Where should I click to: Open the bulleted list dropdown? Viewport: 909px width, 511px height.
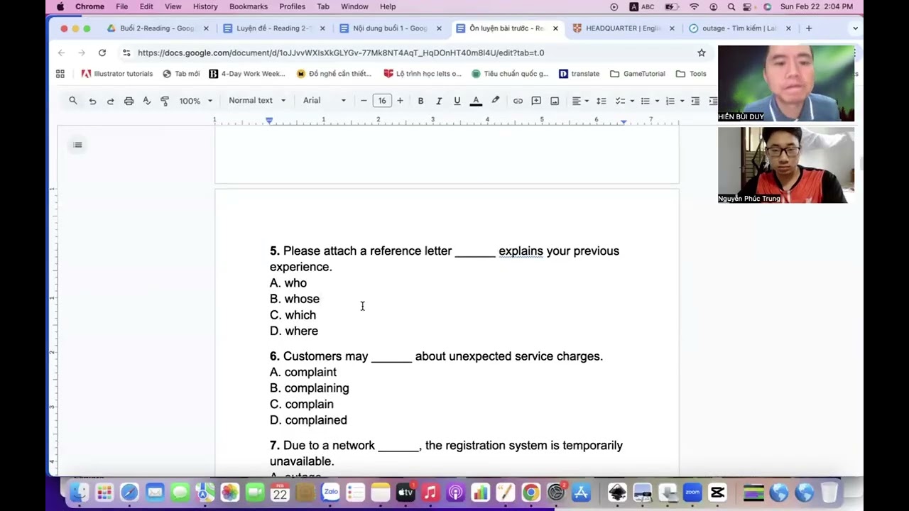[650, 101]
